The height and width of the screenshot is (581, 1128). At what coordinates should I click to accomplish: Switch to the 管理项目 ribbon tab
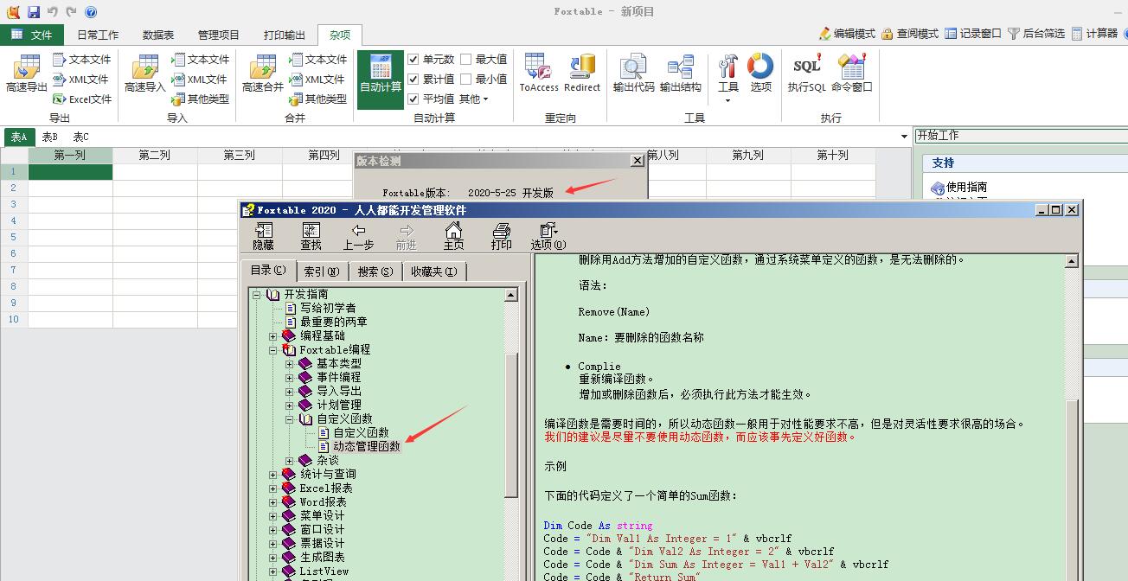coord(219,35)
